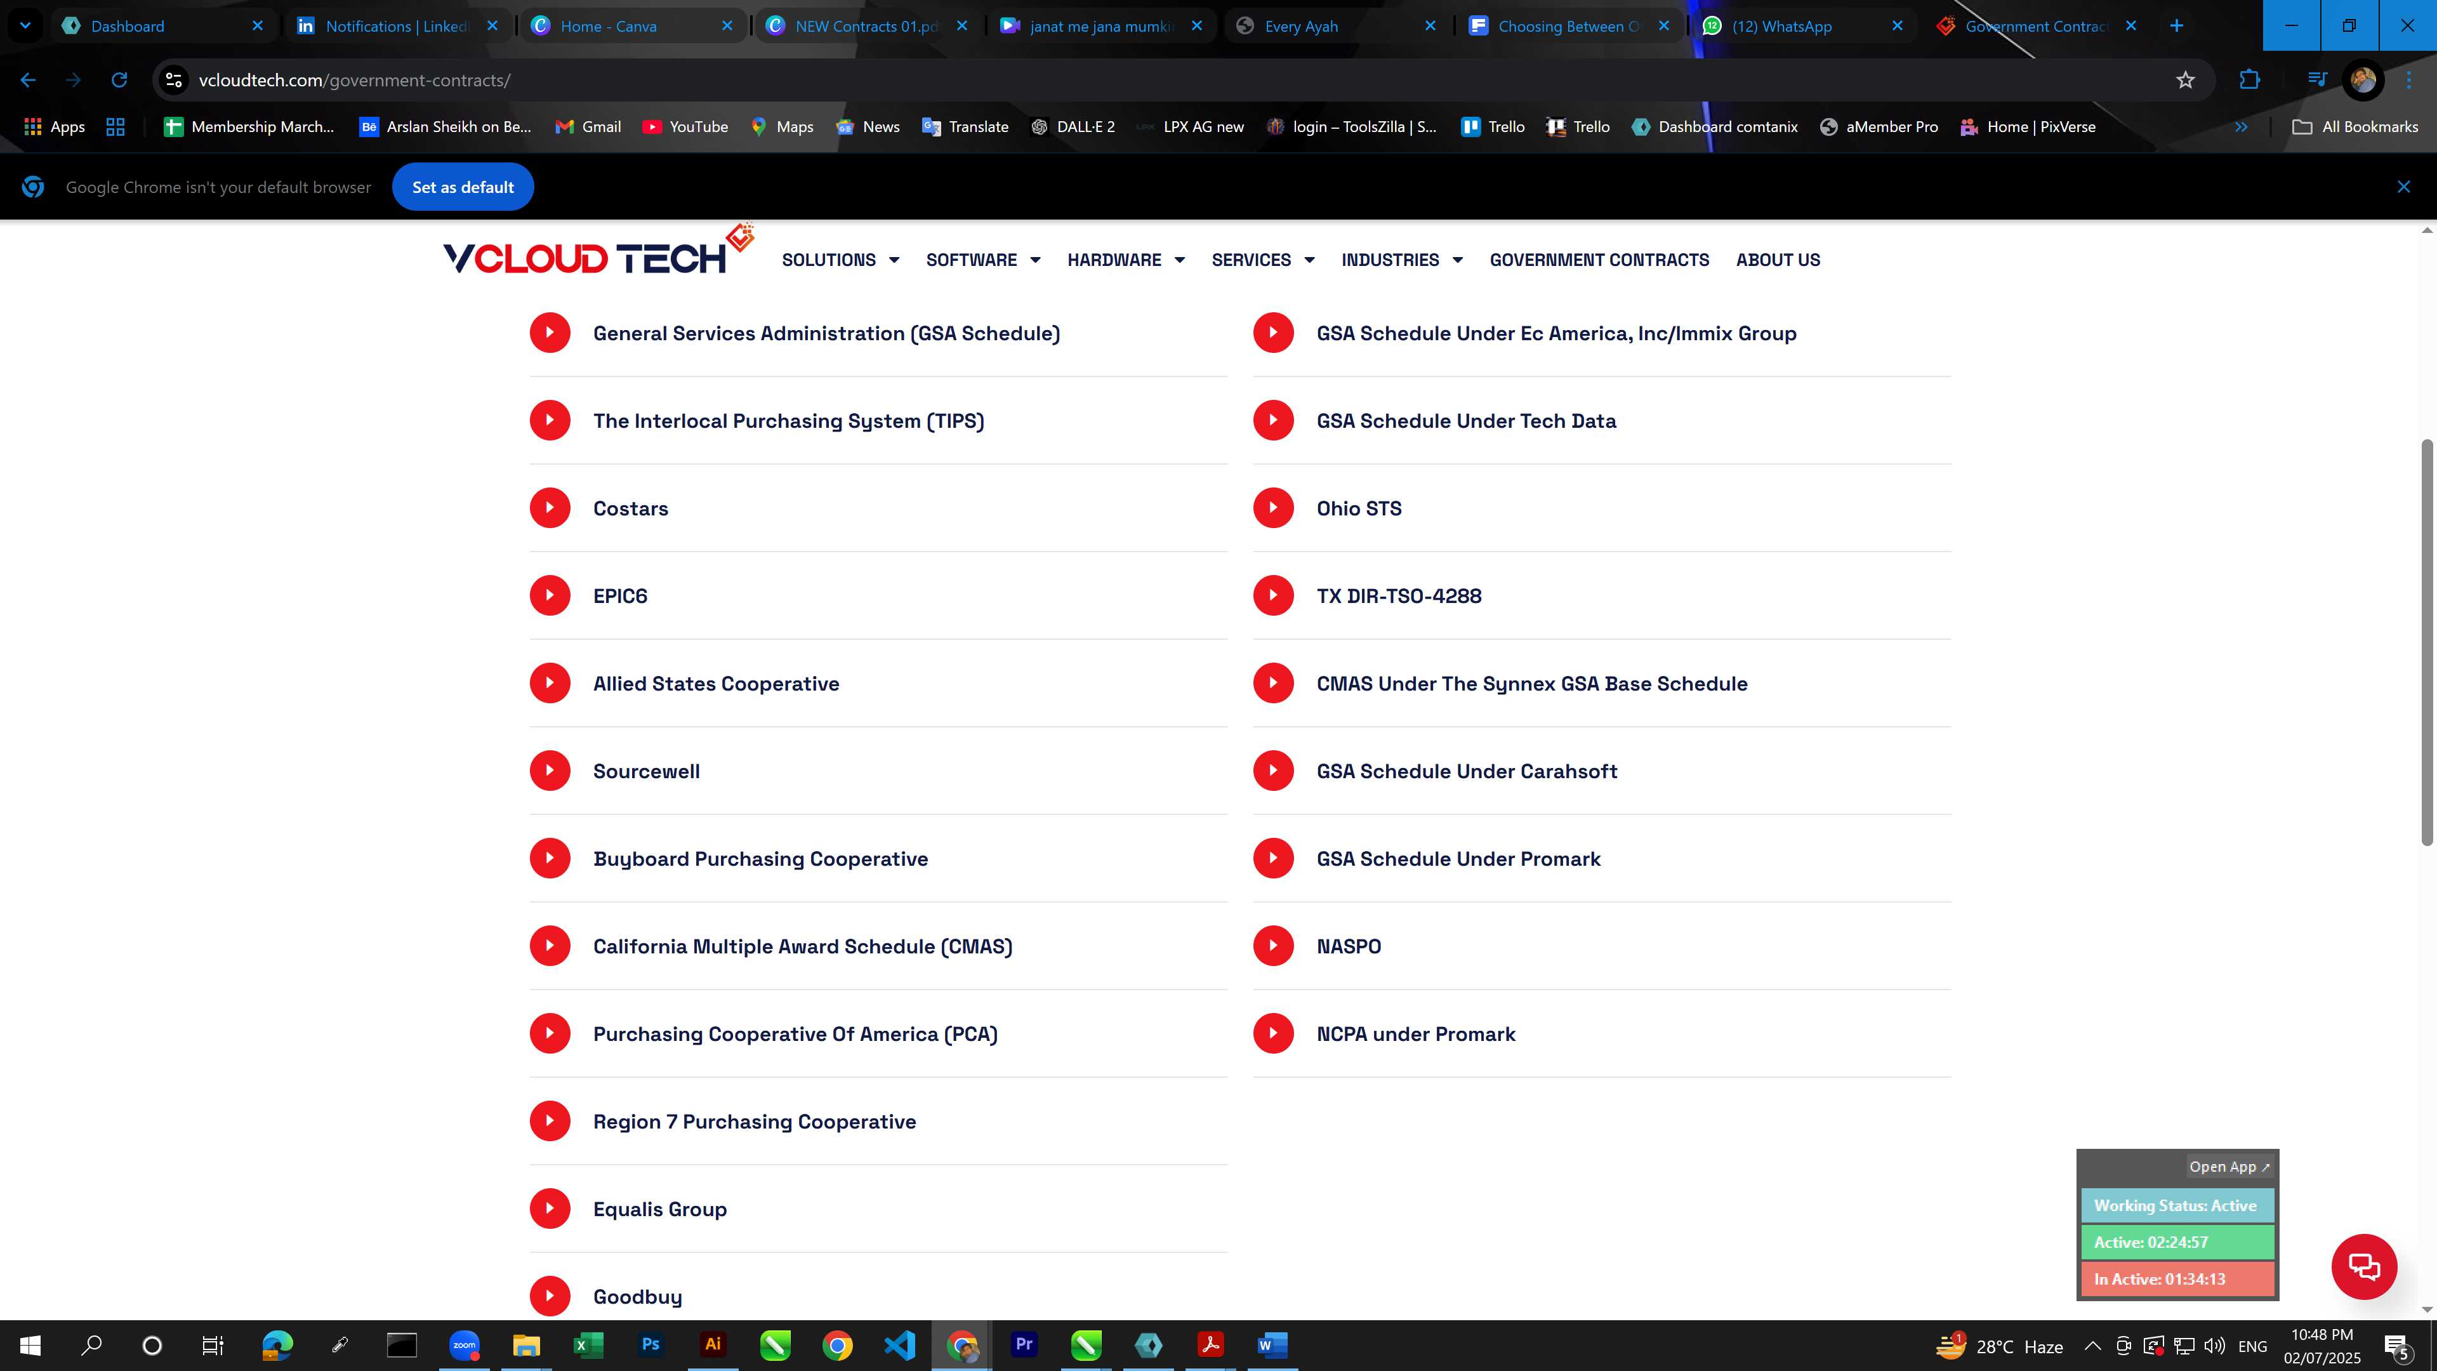The height and width of the screenshot is (1371, 2437).
Task: Click the Open App button in tracker widget
Action: pos(2229,1167)
